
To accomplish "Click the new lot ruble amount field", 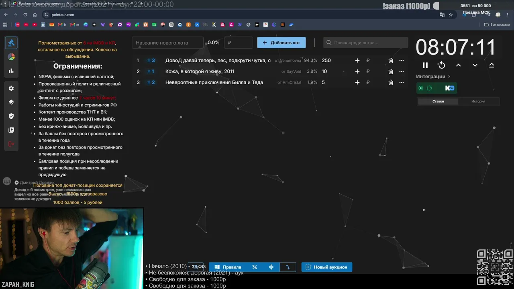I will tap(238, 43).
